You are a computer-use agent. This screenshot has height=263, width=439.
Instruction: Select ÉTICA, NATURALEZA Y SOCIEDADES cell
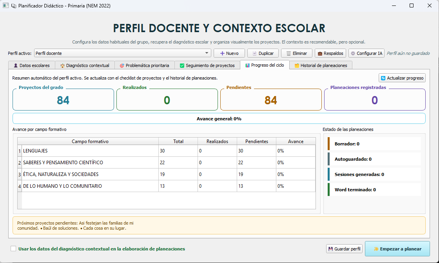click(x=90, y=174)
